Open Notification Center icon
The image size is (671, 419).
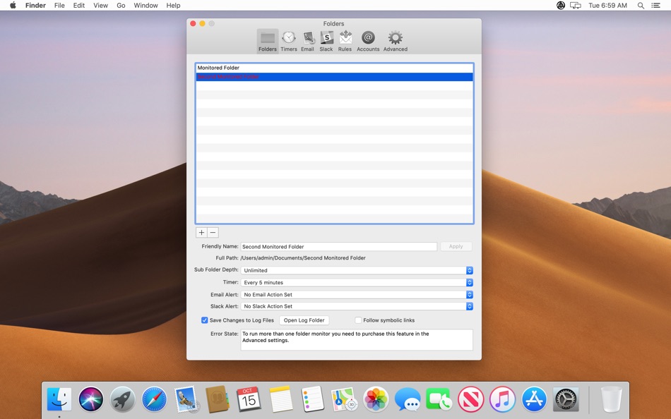[655, 6]
